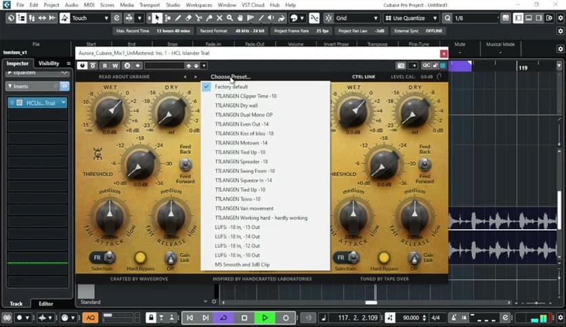Select the Object Selection arrow tool
The height and width of the screenshot is (327, 566).
click(157, 18)
